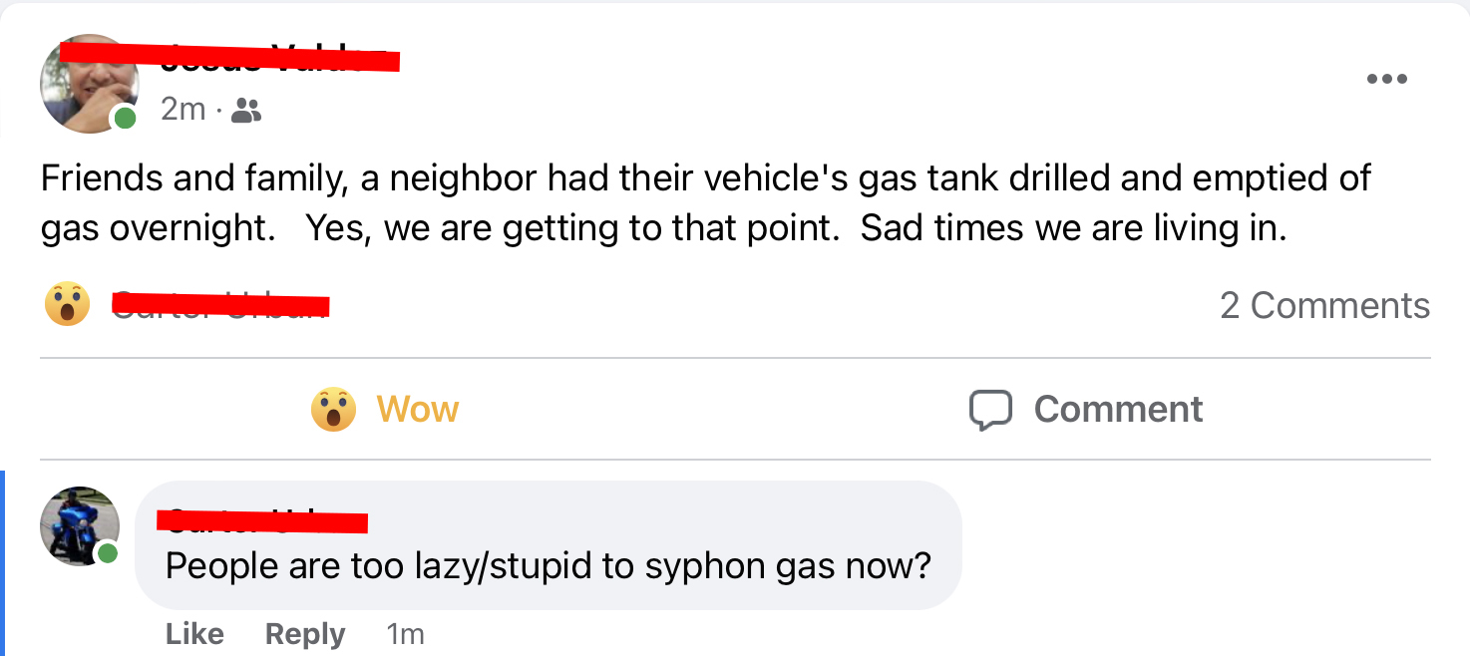Screen dimensions: 1470x656
Task: Reply to the syphon gas comment
Action: [305, 634]
